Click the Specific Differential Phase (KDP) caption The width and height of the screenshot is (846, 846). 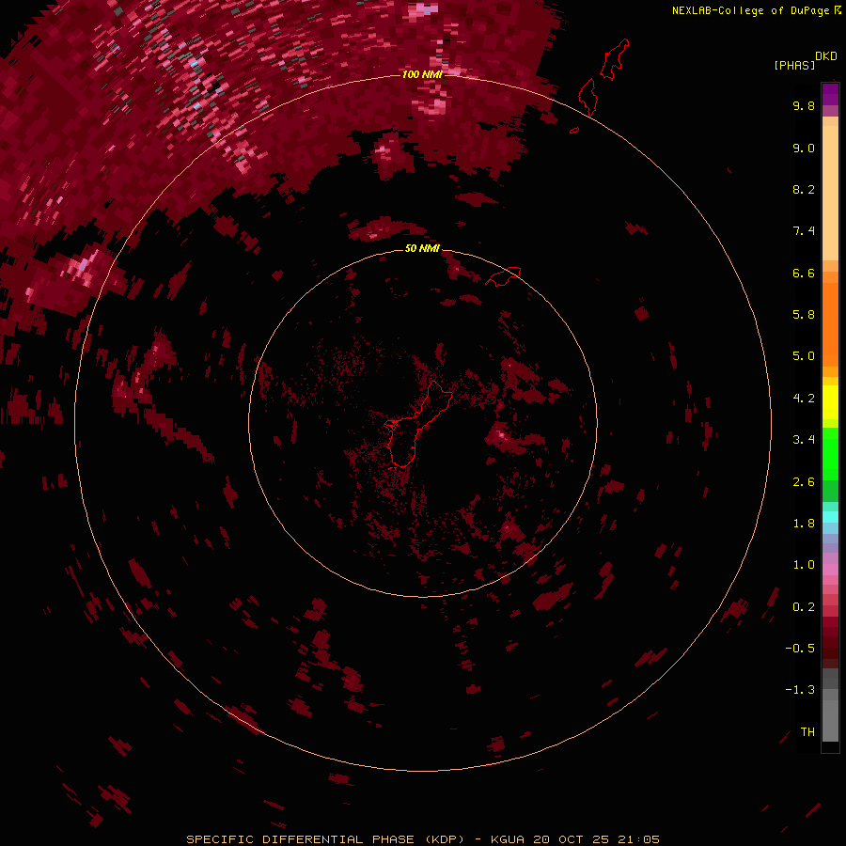(x=325, y=839)
